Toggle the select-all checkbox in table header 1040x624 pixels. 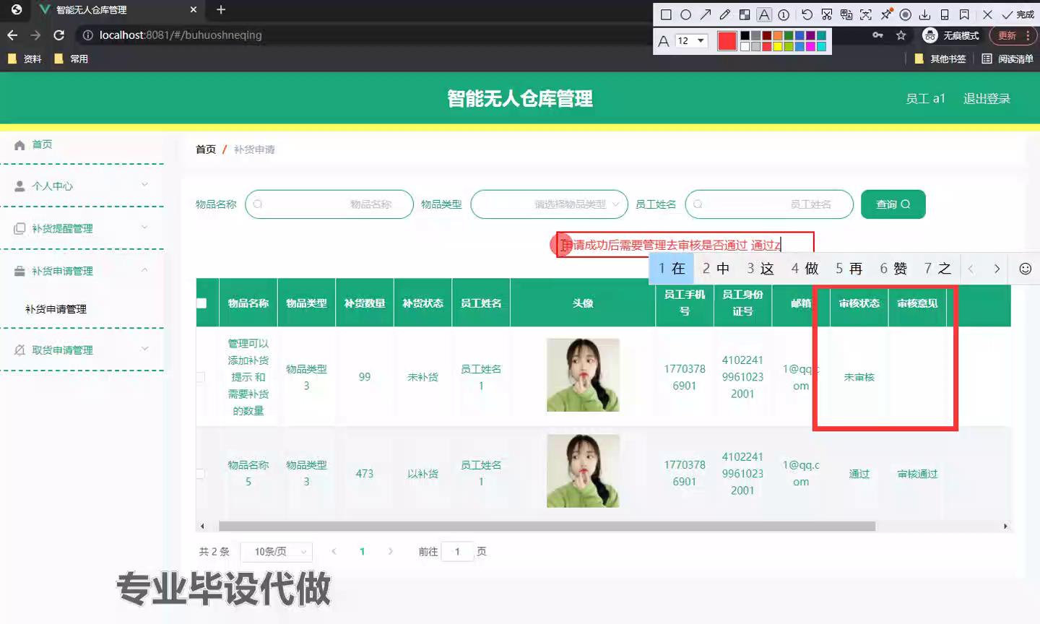[x=201, y=303]
